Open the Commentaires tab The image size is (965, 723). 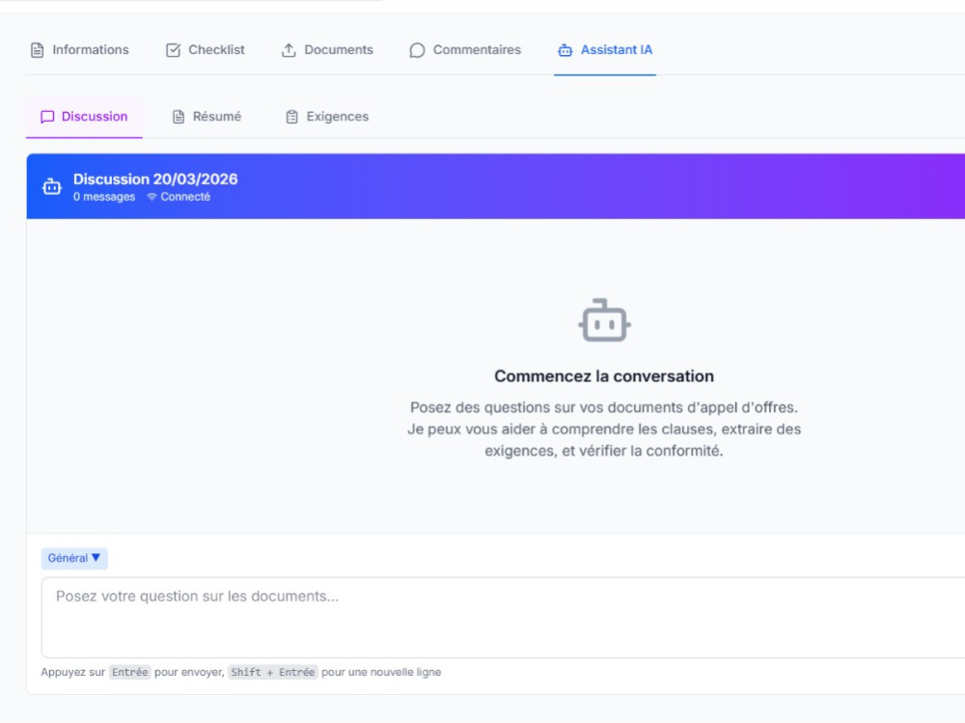465,50
